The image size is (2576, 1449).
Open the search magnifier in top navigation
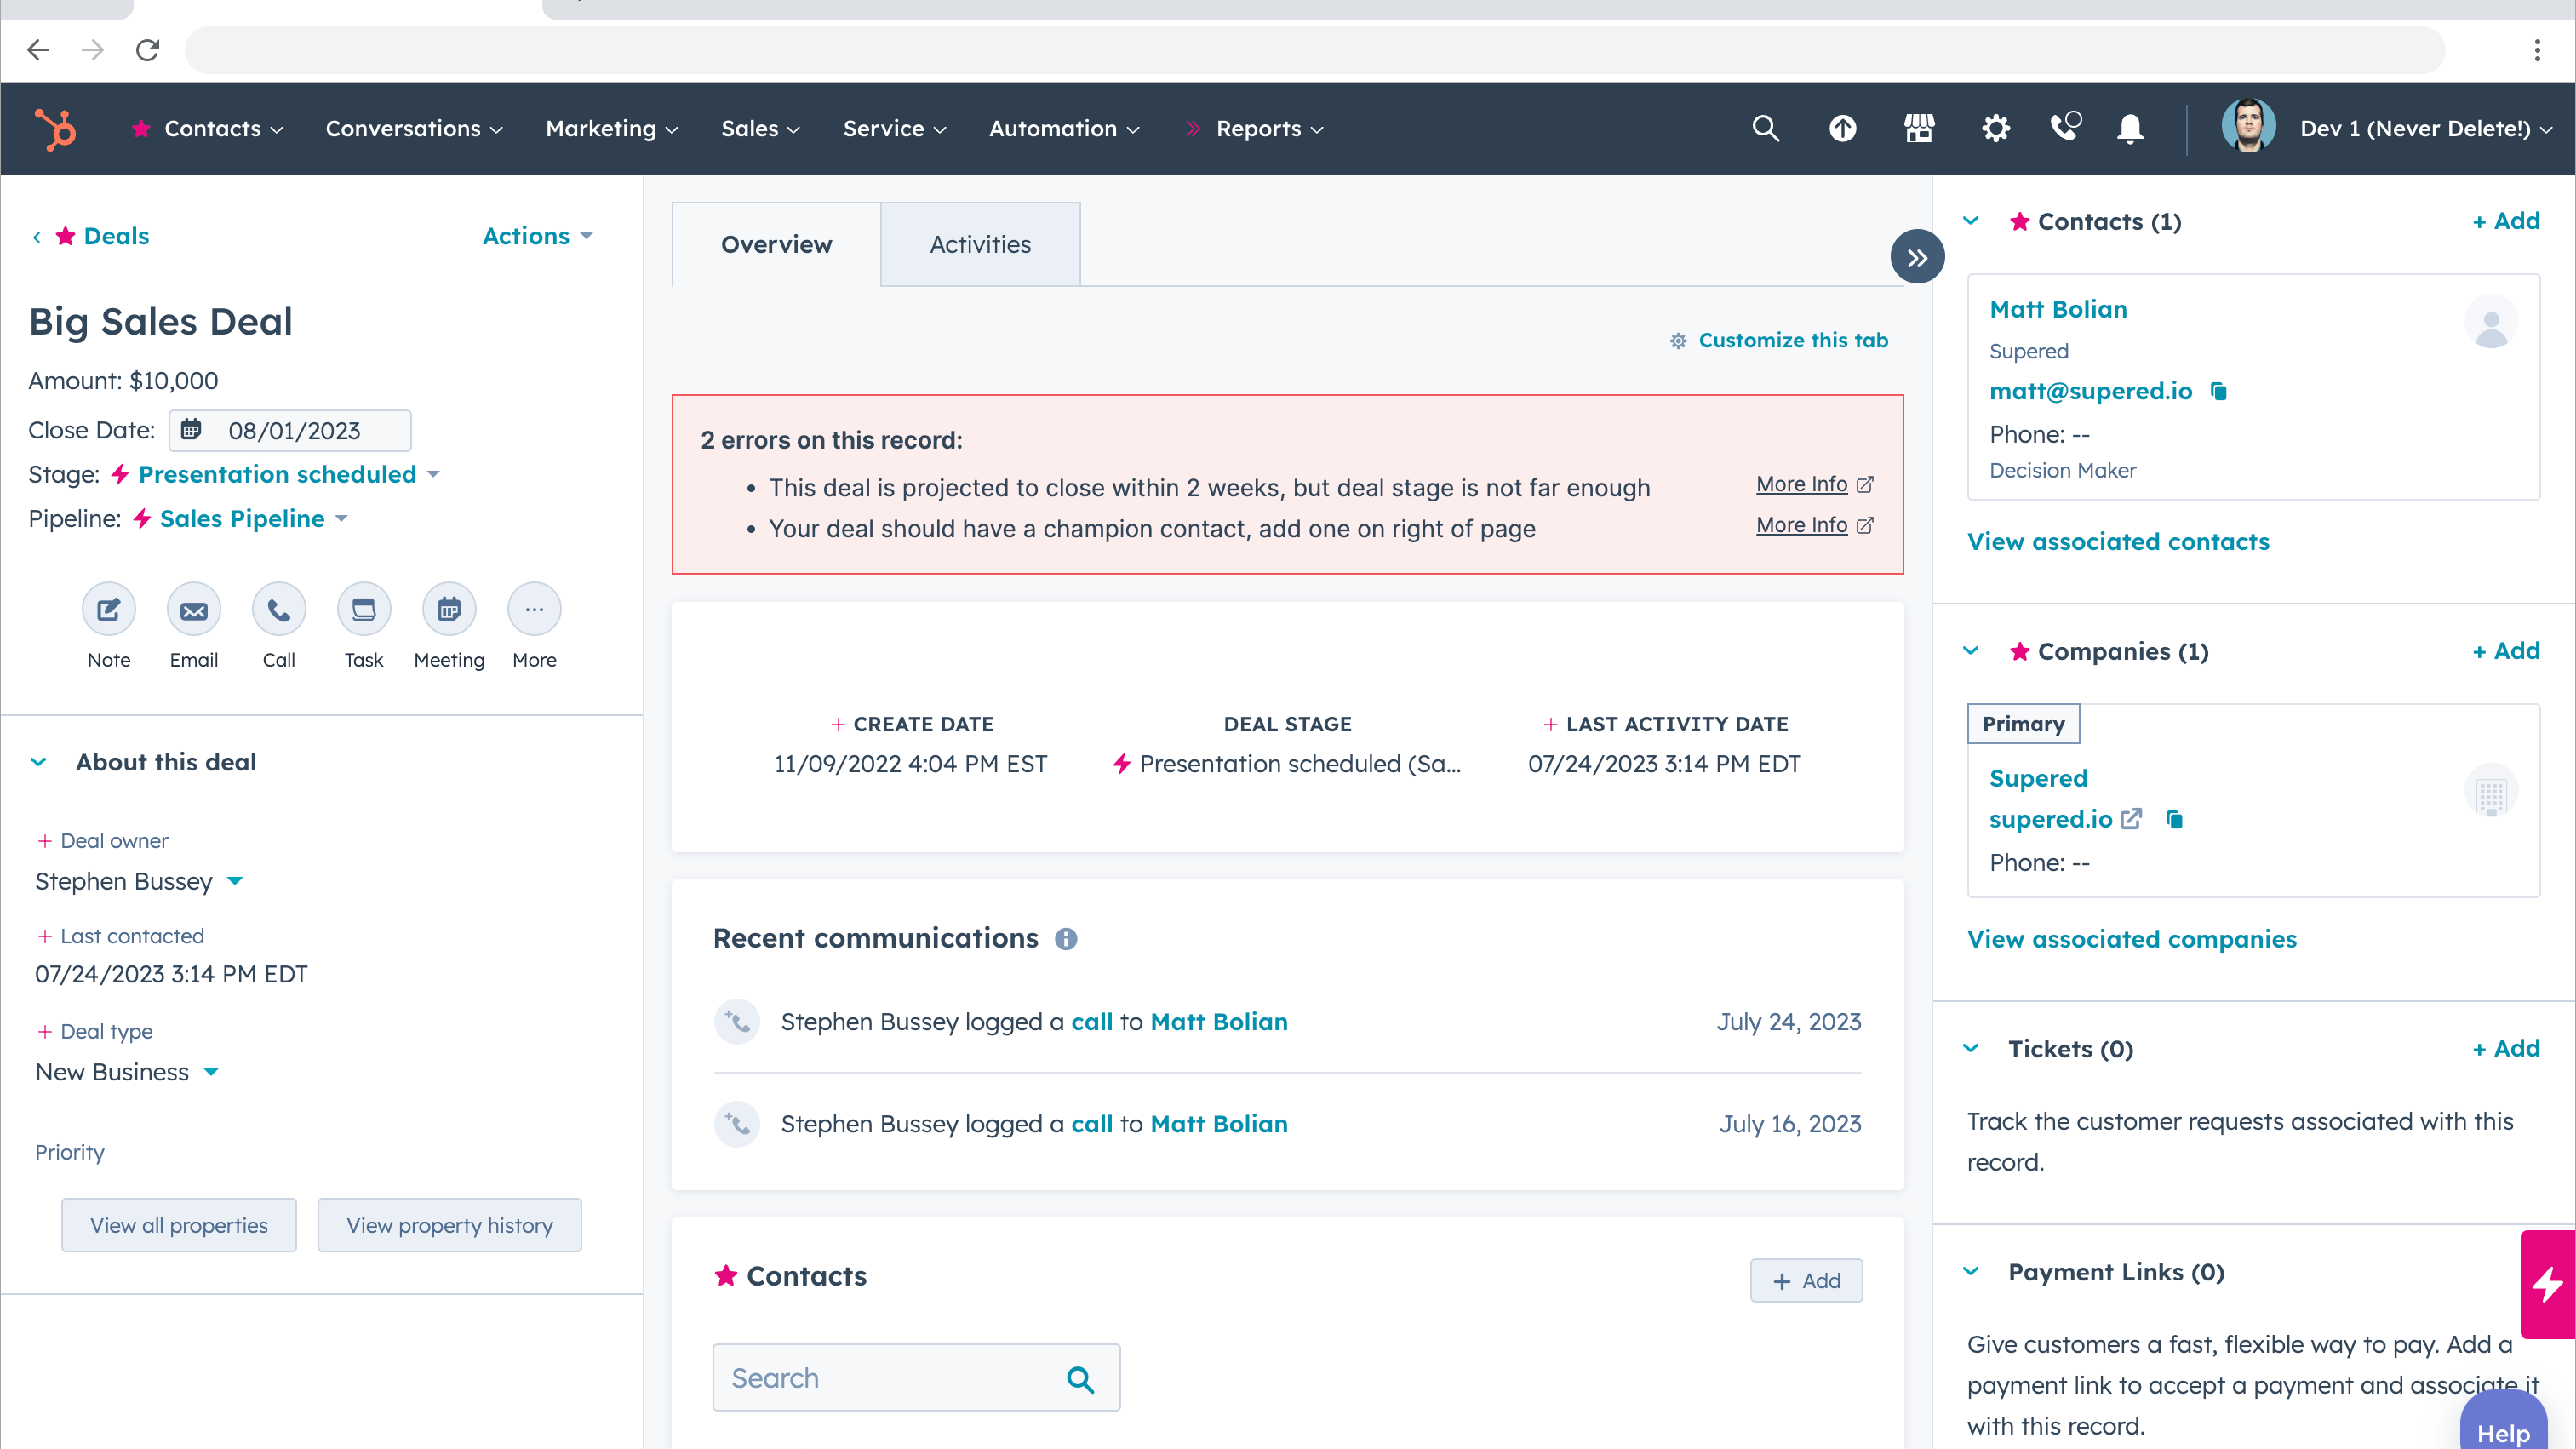point(1765,129)
